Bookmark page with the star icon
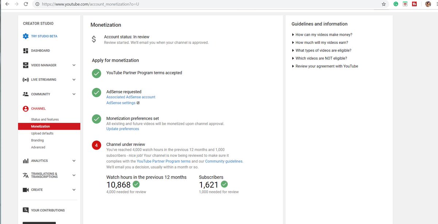The image size is (438, 224). point(384,4)
